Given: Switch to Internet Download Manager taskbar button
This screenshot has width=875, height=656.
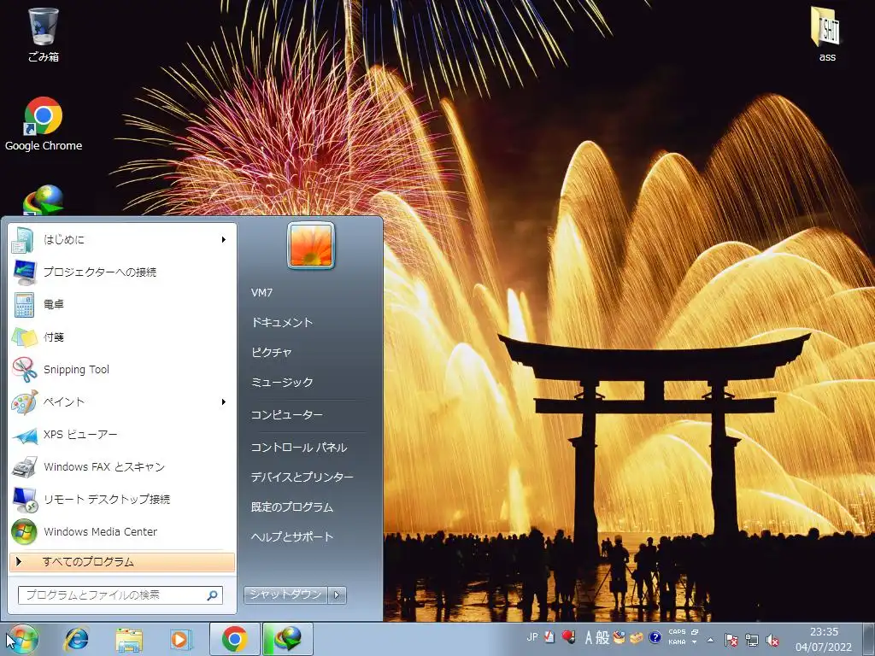Looking at the screenshot, I should pyautogui.click(x=287, y=639).
